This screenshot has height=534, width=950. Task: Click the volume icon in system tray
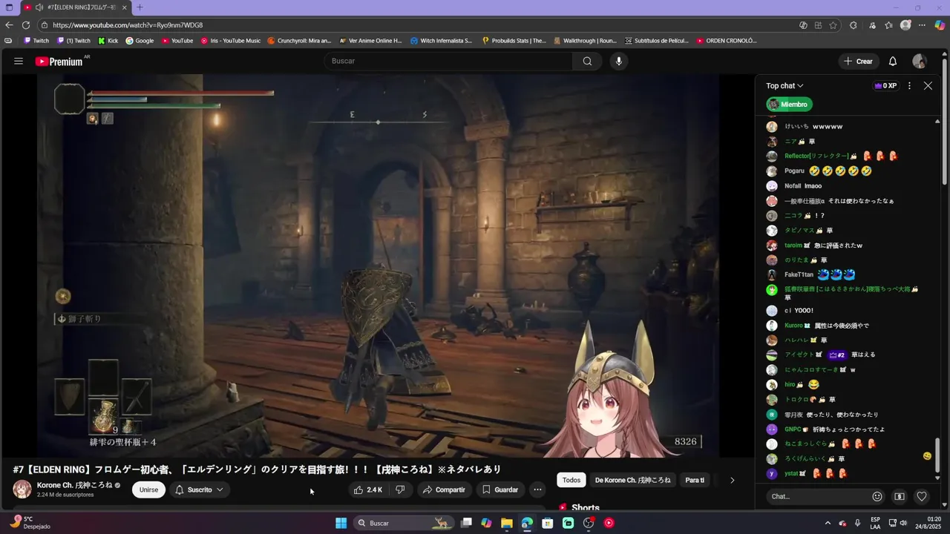coord(903,523)
